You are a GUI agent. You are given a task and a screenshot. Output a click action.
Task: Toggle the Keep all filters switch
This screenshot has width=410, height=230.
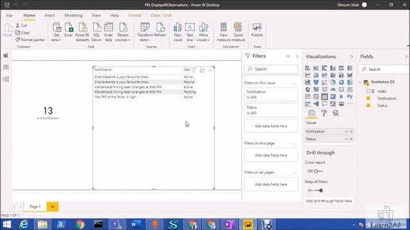[x=318, y=190]
